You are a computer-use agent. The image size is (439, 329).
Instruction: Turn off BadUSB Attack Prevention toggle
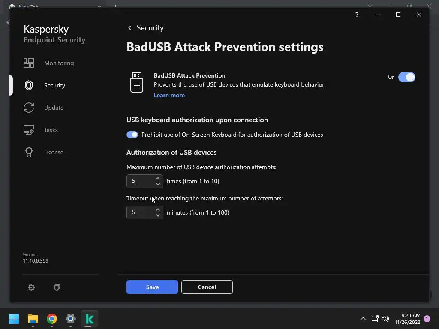(406, 77)
